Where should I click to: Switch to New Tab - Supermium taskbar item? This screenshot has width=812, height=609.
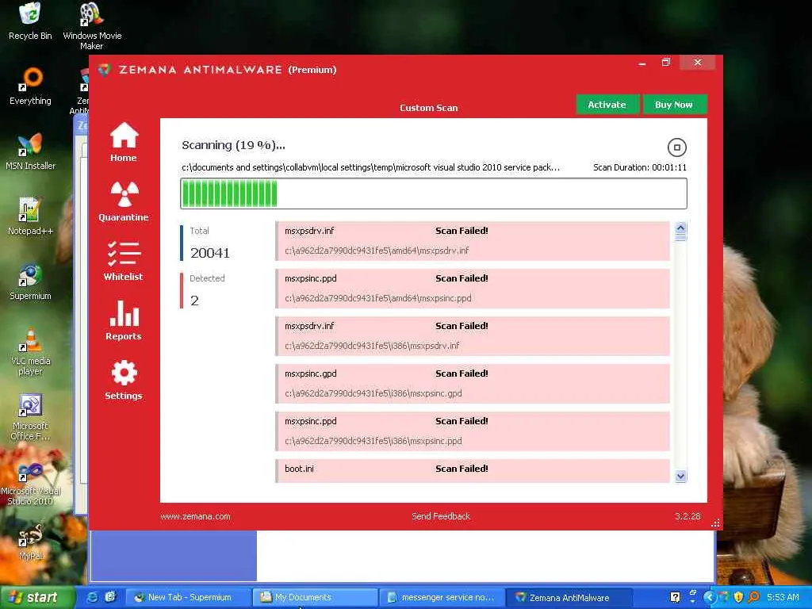click(187, 597)
